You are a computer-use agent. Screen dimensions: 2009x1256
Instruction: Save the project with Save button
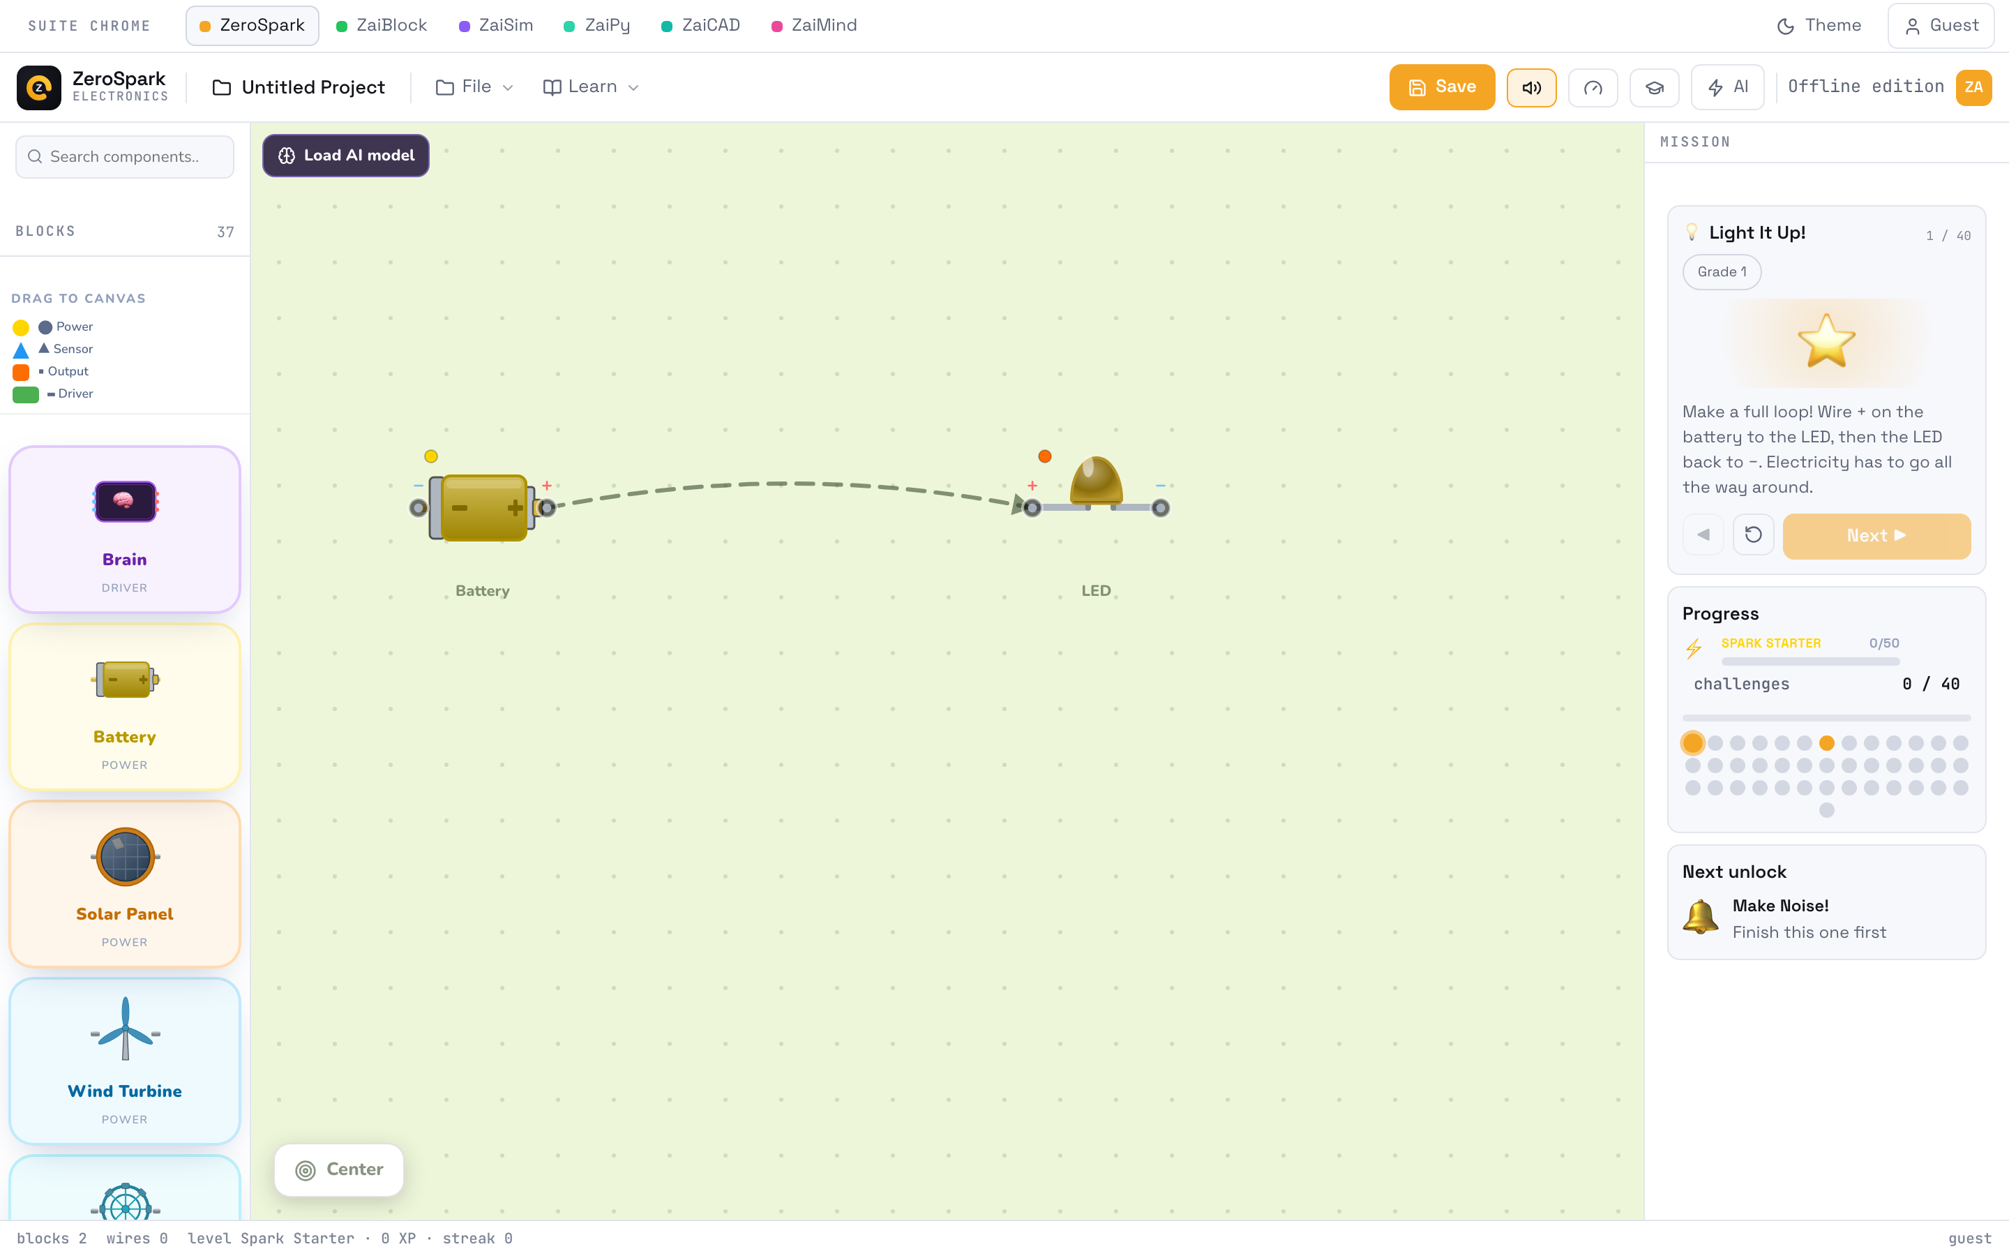pos(1442,87)
